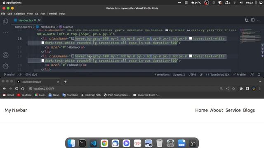Open the browser profile avatar
Image resolution: width=264 pixels, height=148 pixels.
(x=254, y=88)
